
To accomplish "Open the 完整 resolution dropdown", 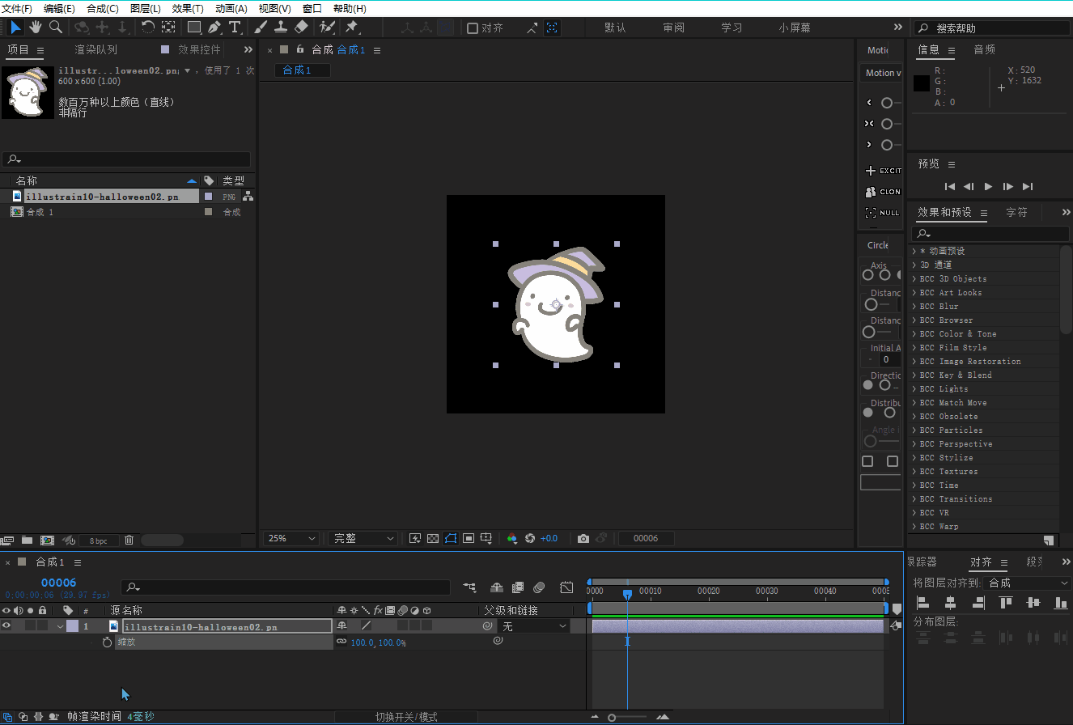I will pos(363,538).
